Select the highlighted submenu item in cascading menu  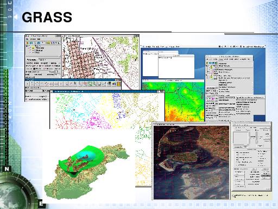250,97
